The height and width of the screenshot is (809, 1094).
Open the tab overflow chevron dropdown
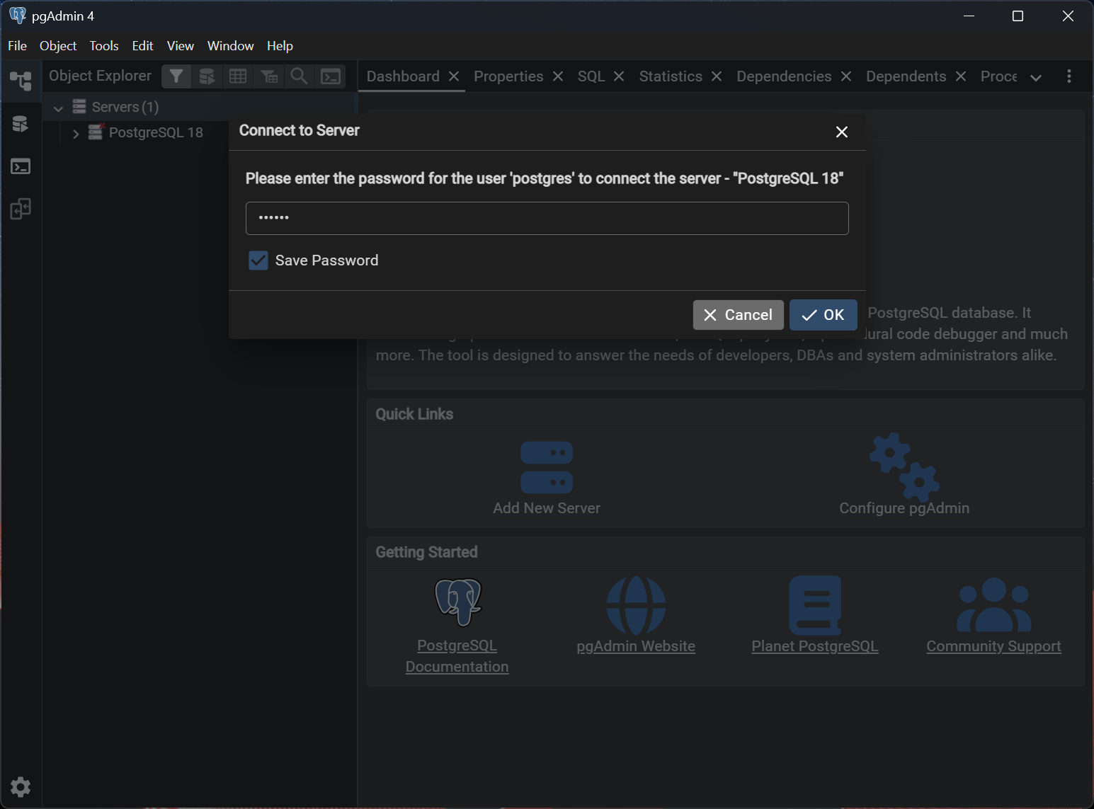1035,77
